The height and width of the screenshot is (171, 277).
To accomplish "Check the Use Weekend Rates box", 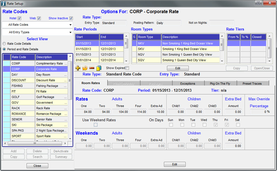I will click(x=95, y=125).
